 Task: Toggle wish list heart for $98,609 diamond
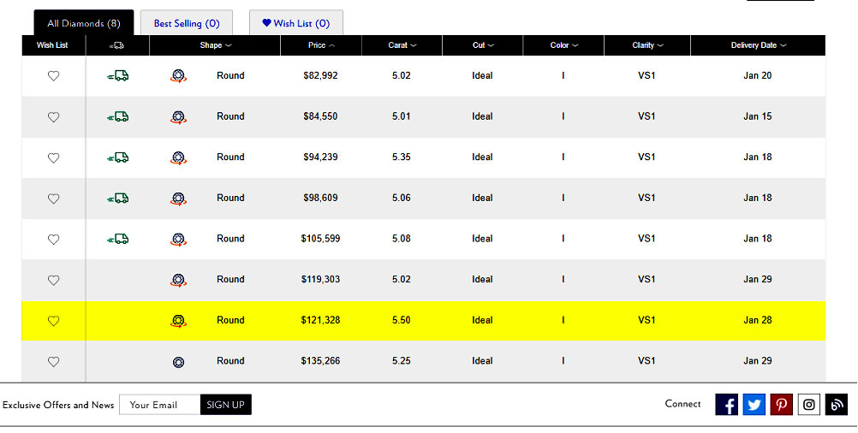click(53, 199)
